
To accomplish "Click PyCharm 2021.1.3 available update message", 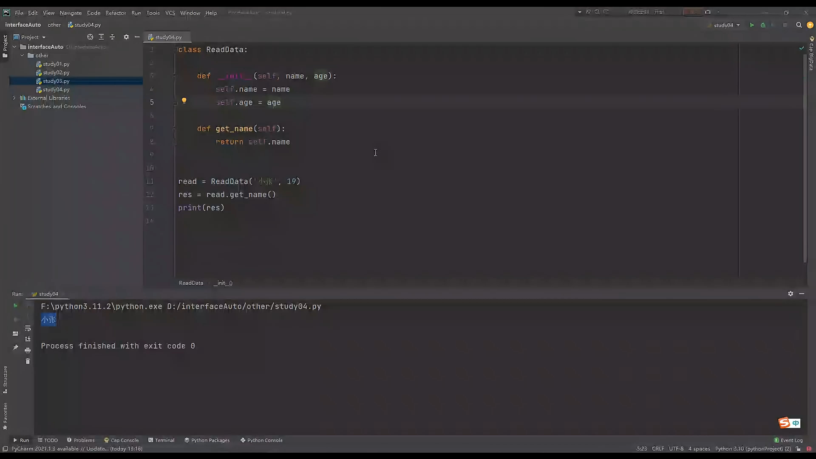I will point(77,449).
